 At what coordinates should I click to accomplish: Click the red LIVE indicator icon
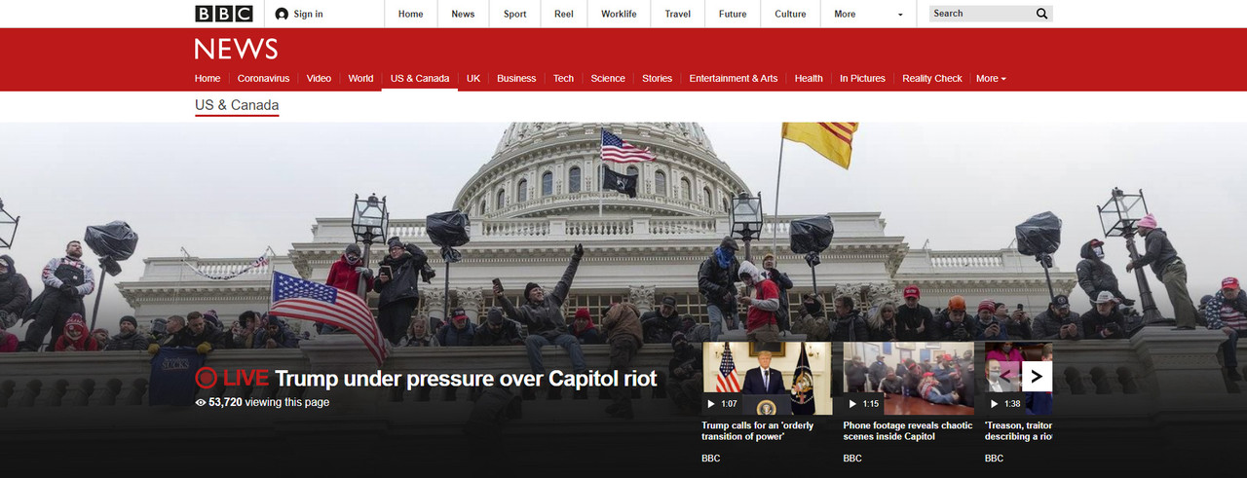[x=206, y=378]
